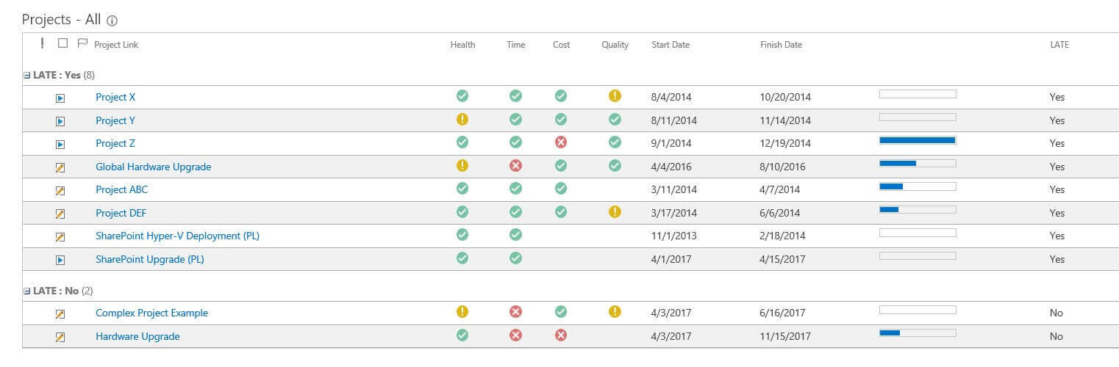Screen dimensions: 1119x367
Task: Click the edit-type icon for Global Hardware Upgrade
Action: pyautogui.click(x=60, y=167)
